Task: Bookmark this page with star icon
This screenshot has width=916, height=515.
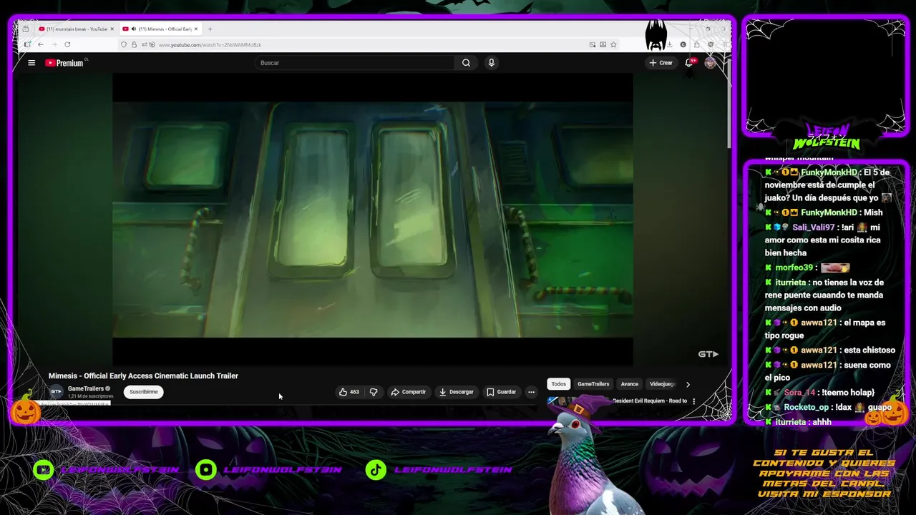Action: (x=613, y=44)
